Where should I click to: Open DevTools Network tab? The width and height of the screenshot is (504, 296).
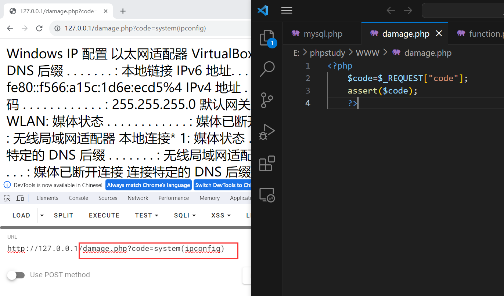pyautogui.click(x=138, y=198)
